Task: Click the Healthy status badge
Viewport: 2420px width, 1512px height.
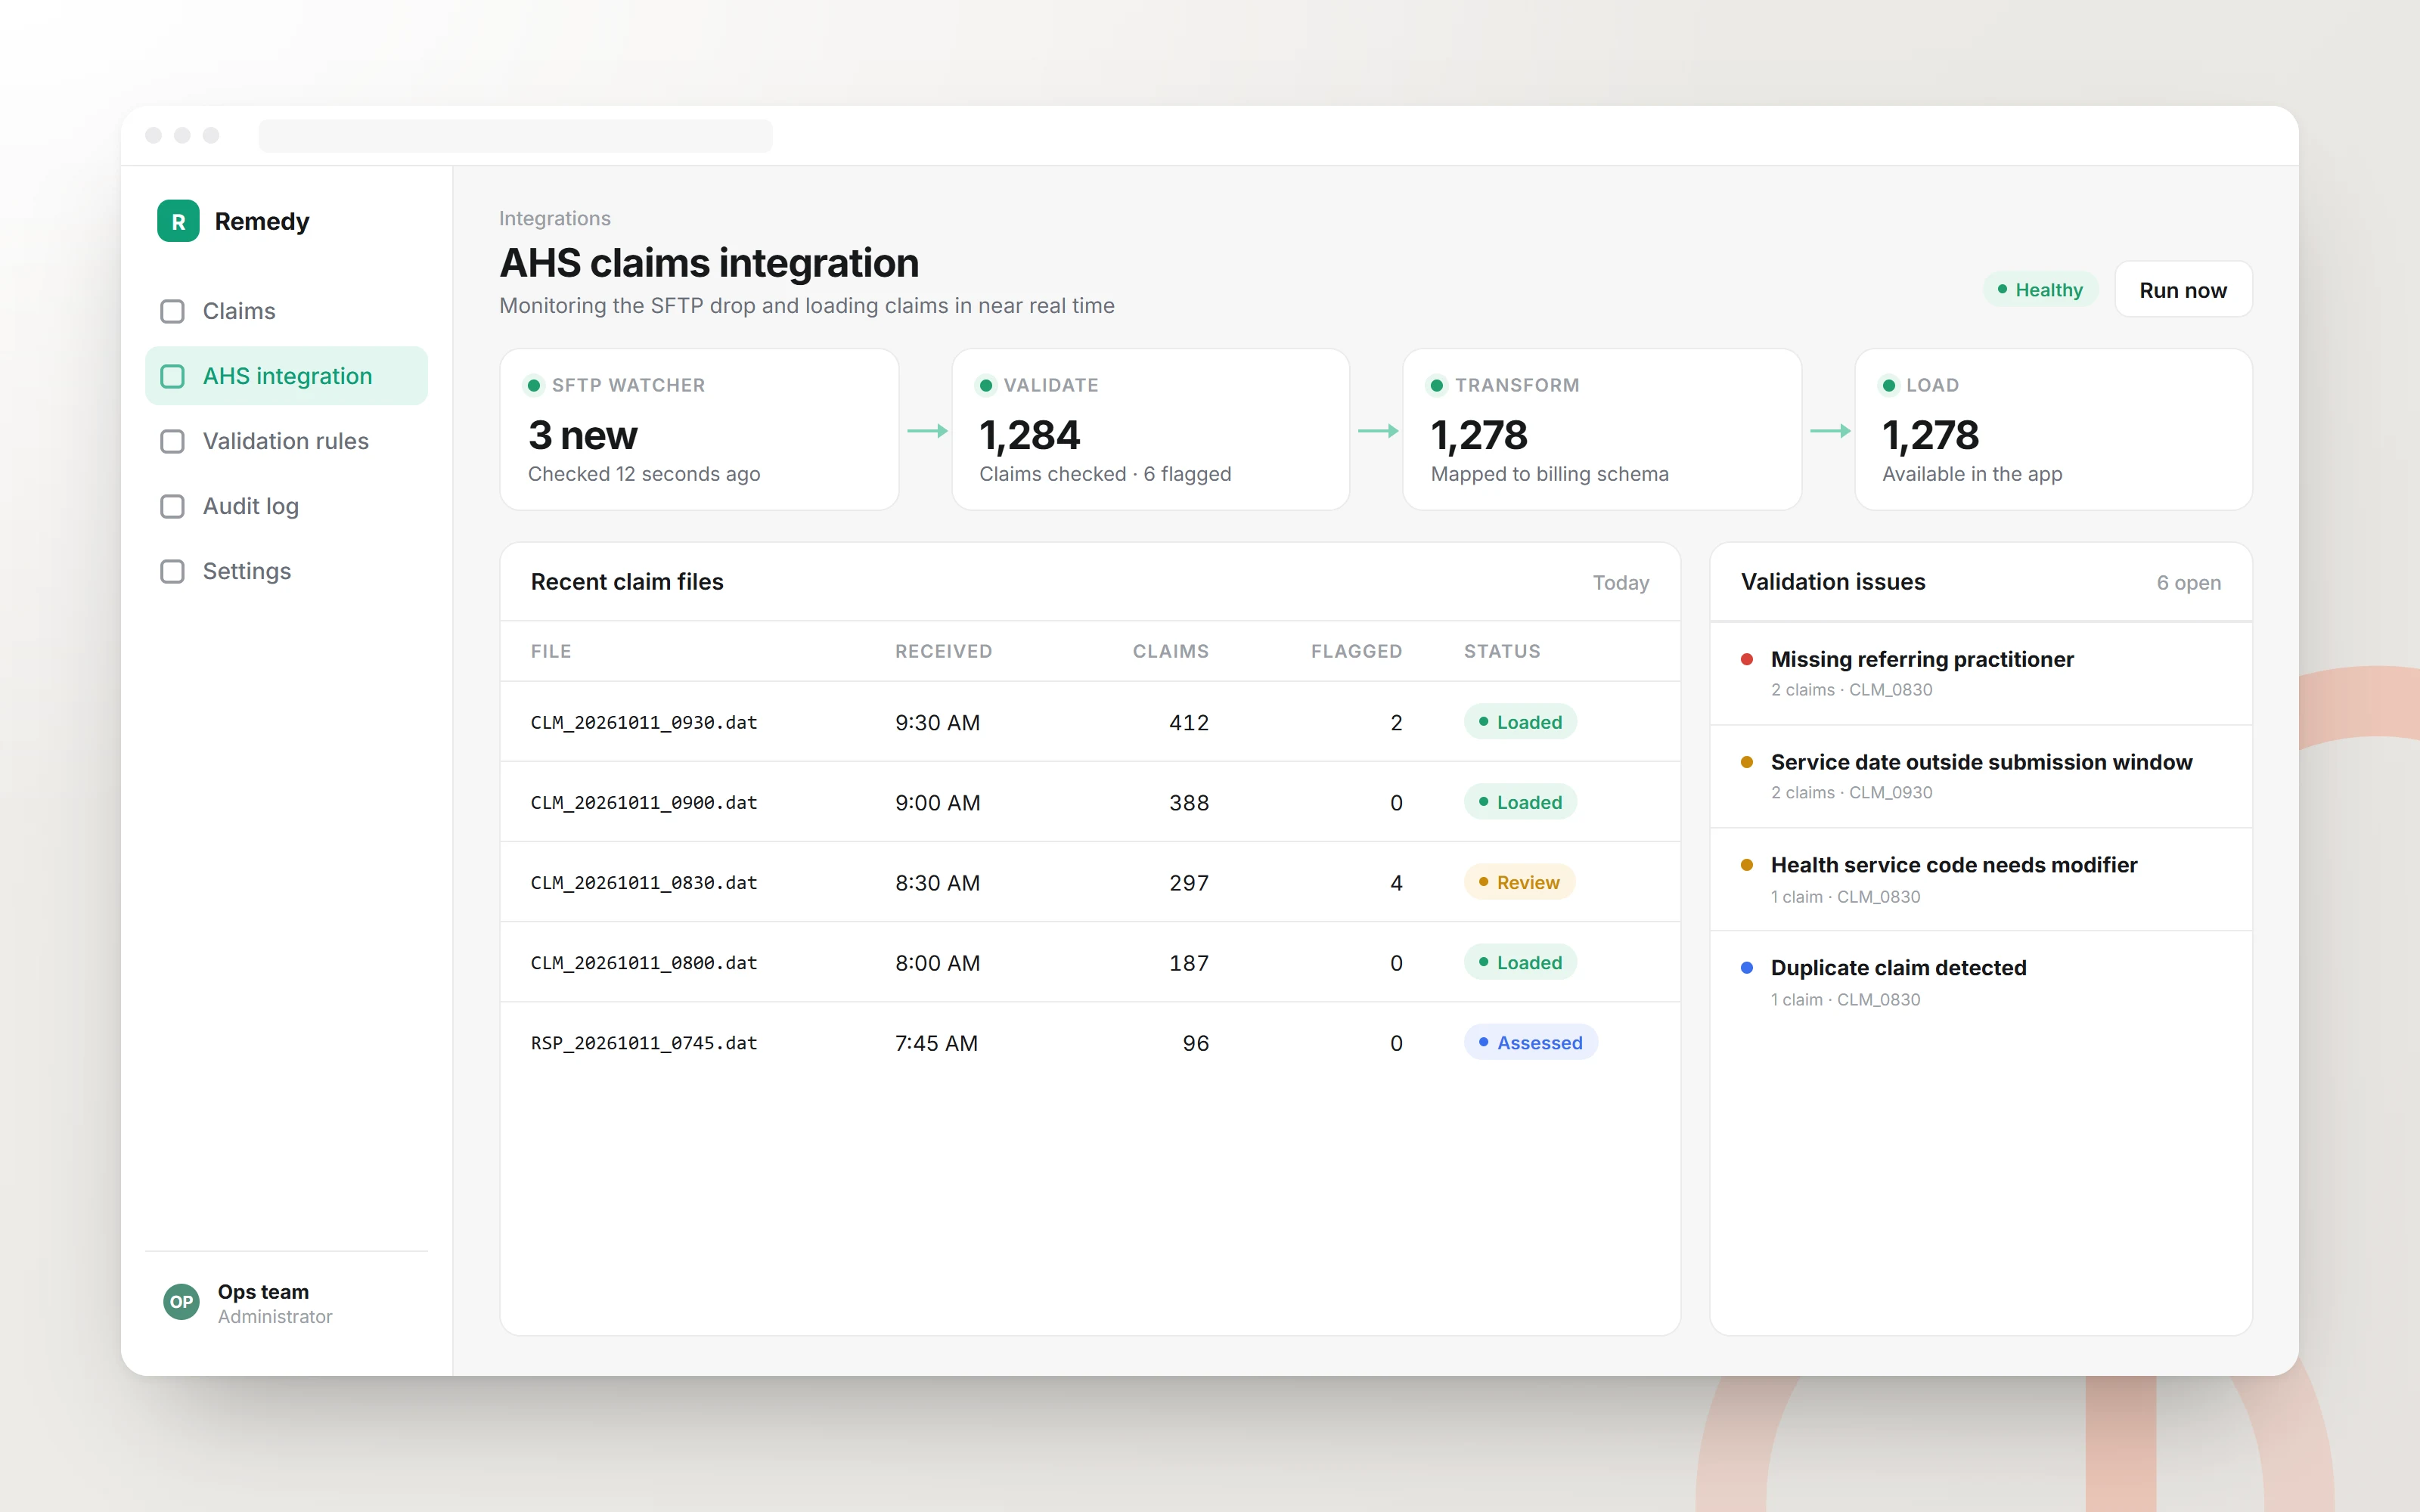Action: point(2040,290)
